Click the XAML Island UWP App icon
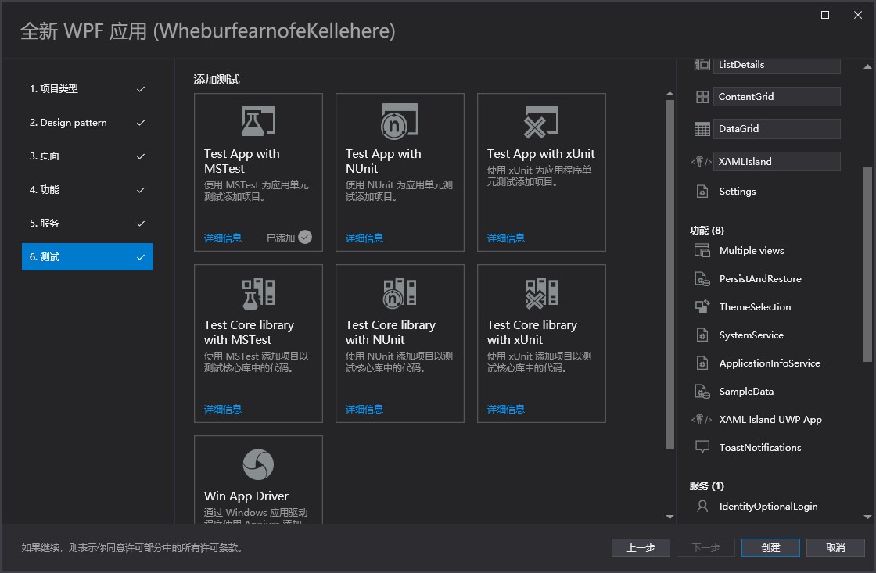The image size is (876, 573). pyautogui.click(x=702, y=420)
